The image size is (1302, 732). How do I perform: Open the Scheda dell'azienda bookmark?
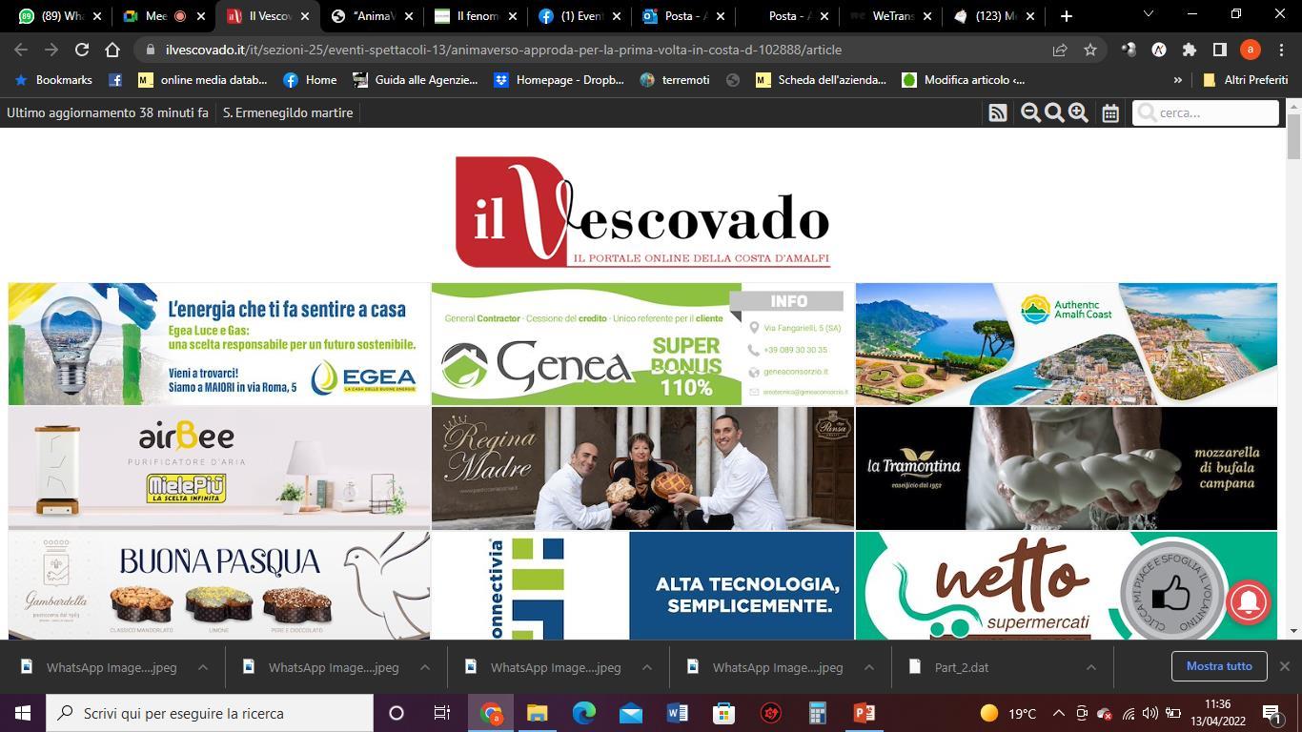pos(822,80)
